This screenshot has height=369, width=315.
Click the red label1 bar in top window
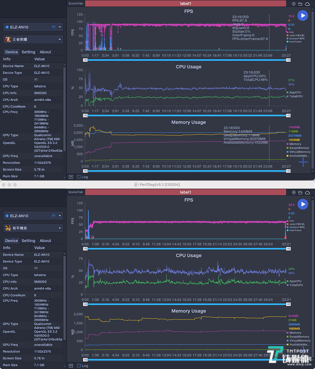[x=185, y=3]
